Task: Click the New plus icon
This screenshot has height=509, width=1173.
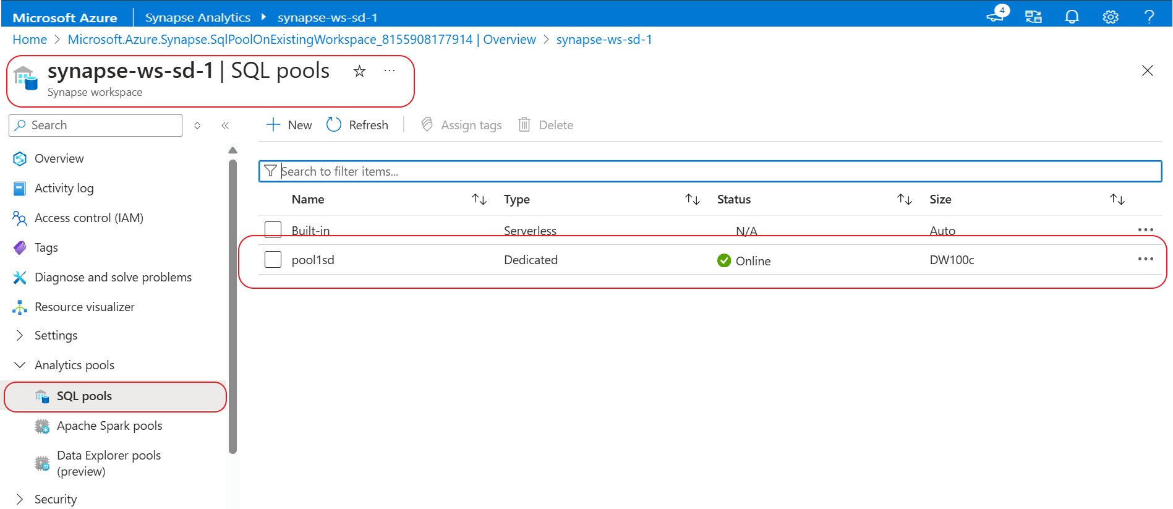Action: tap(273, 125)
